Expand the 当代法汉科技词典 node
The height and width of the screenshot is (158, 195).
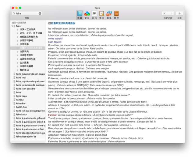point(18,37)
